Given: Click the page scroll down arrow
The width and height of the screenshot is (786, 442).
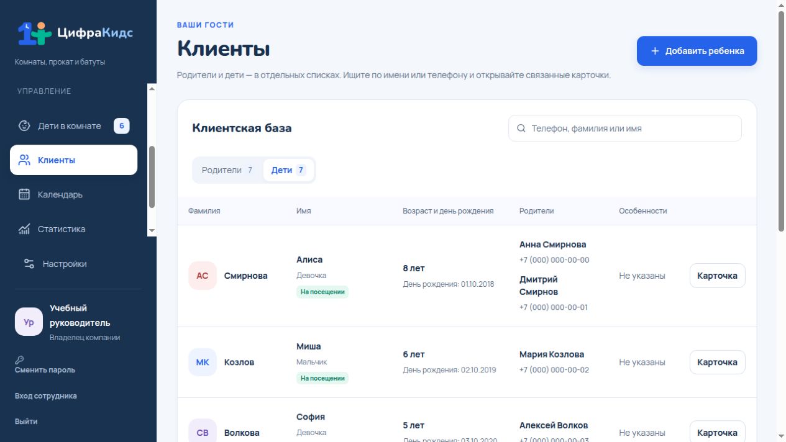Looking at the screenshot, I should 781,437.
